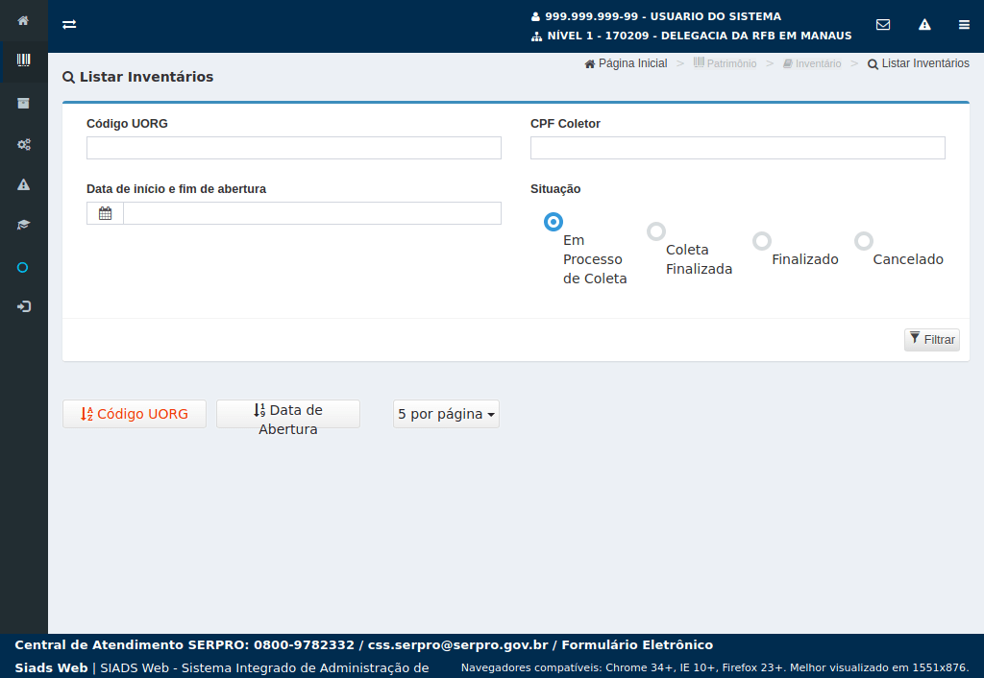
Task: Open the gears configuration sidebar icon
Action: tap(23, 144)
